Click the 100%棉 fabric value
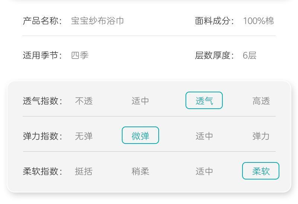Image resolution: width=298 pixels, height=204 pixels. [259, 21]
